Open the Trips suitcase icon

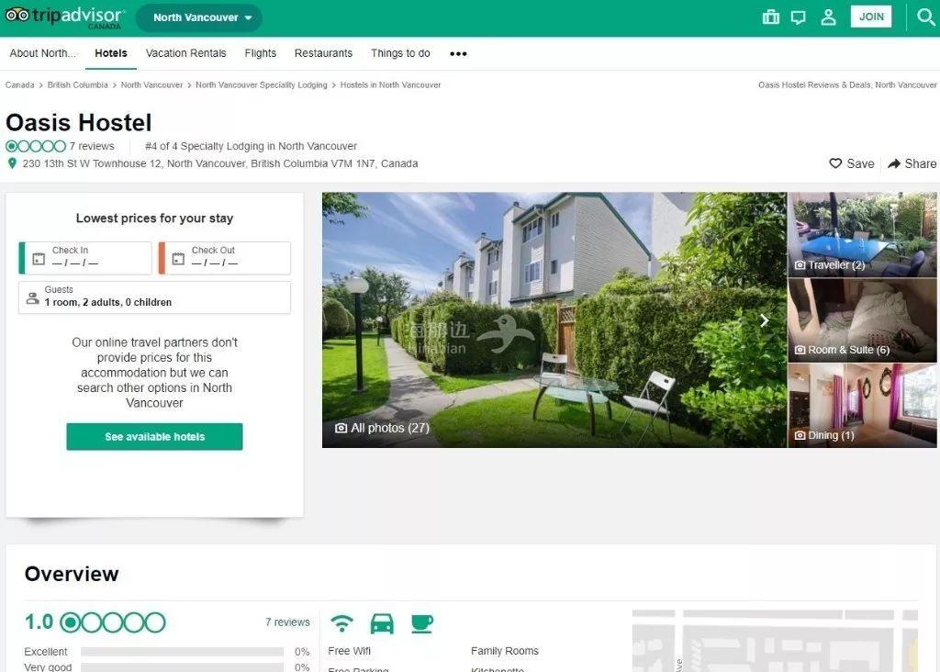coord(770,17)
